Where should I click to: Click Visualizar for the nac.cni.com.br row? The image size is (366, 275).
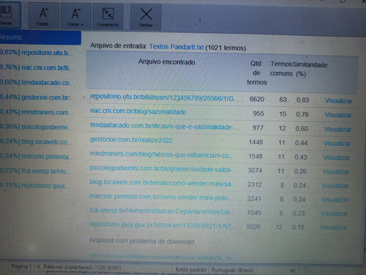pyautogui.click(x=338, y=115)
